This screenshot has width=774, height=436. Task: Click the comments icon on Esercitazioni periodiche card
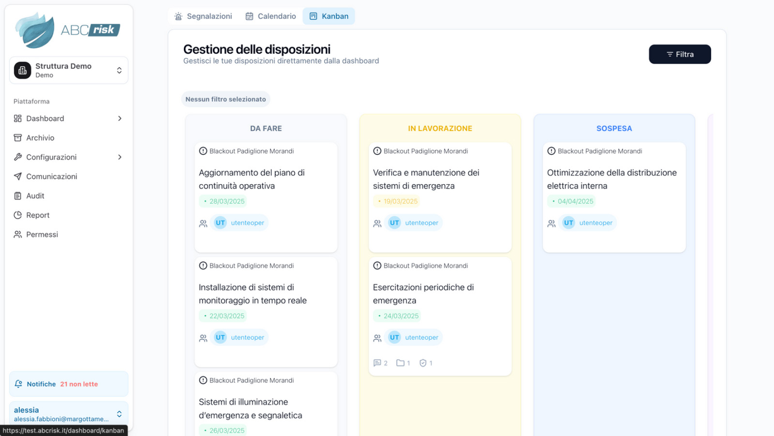click(x=377, y=363)
